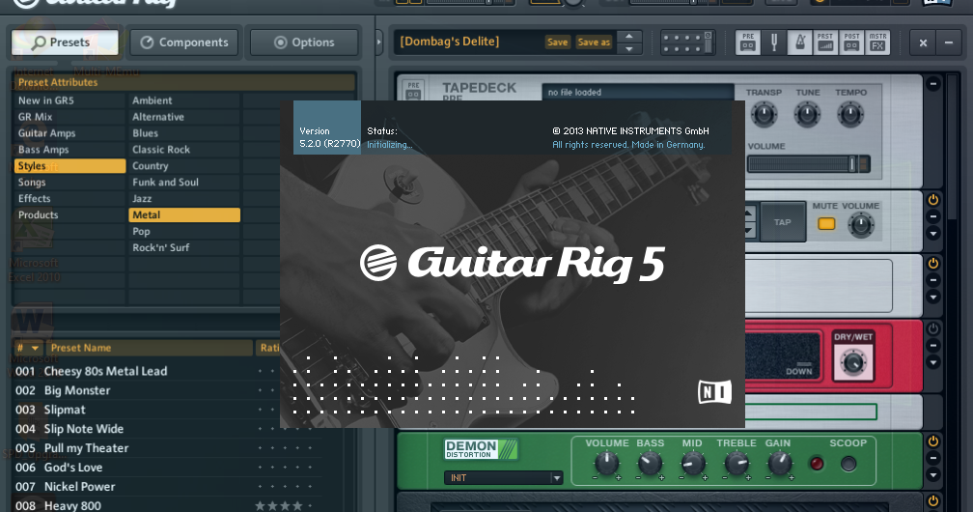Adjust the Tapedeck TUNE knob

807,114
